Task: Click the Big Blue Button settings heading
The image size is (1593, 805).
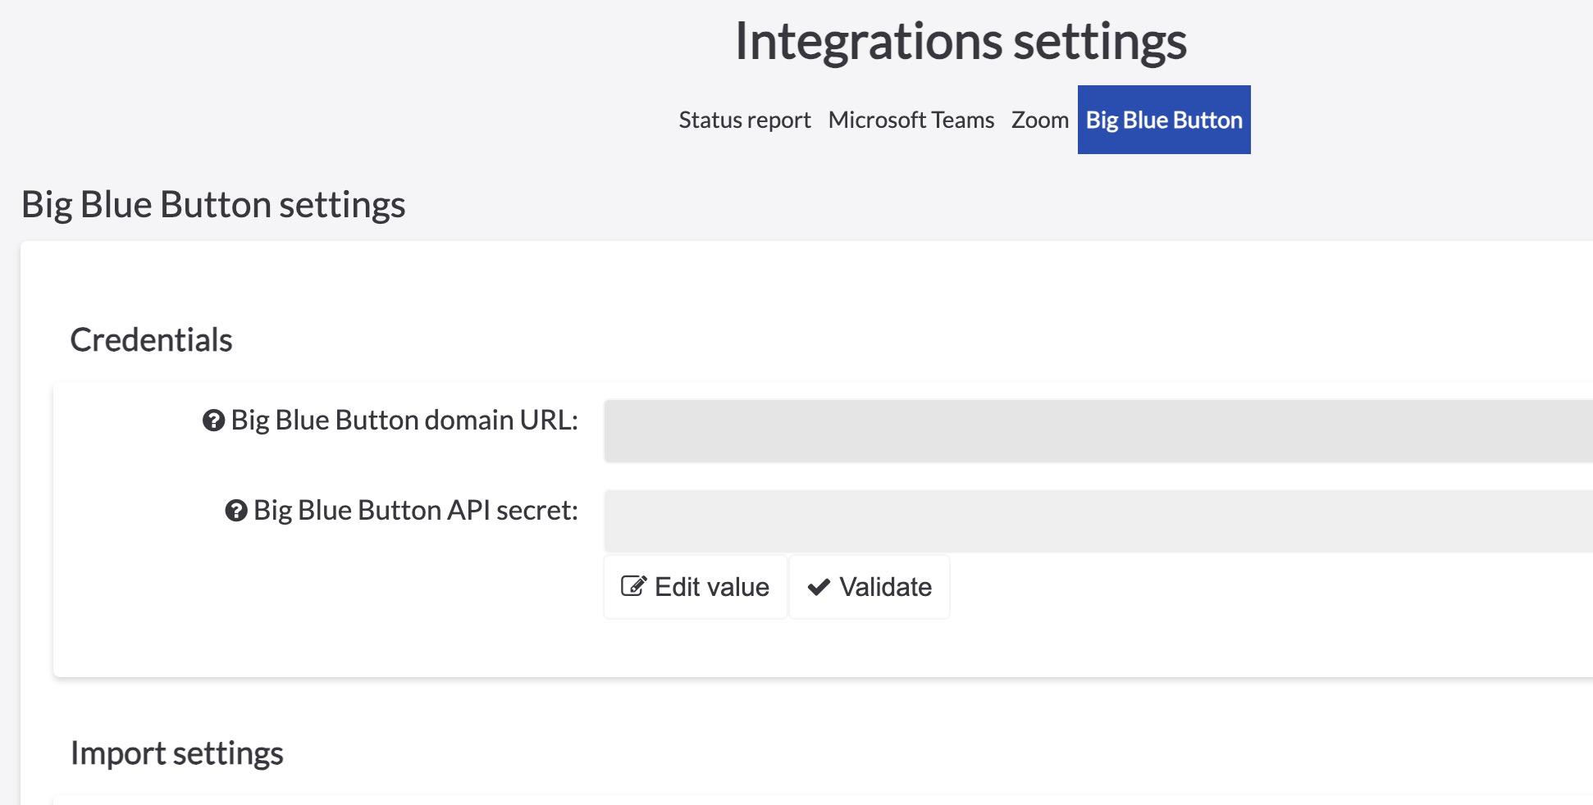Action: (213, 205)
